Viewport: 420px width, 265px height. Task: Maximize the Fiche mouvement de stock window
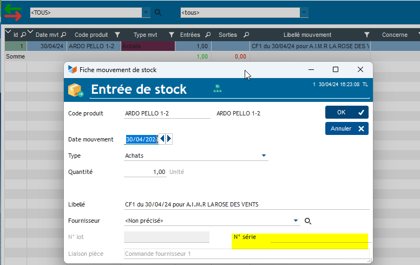coord(336,69)
